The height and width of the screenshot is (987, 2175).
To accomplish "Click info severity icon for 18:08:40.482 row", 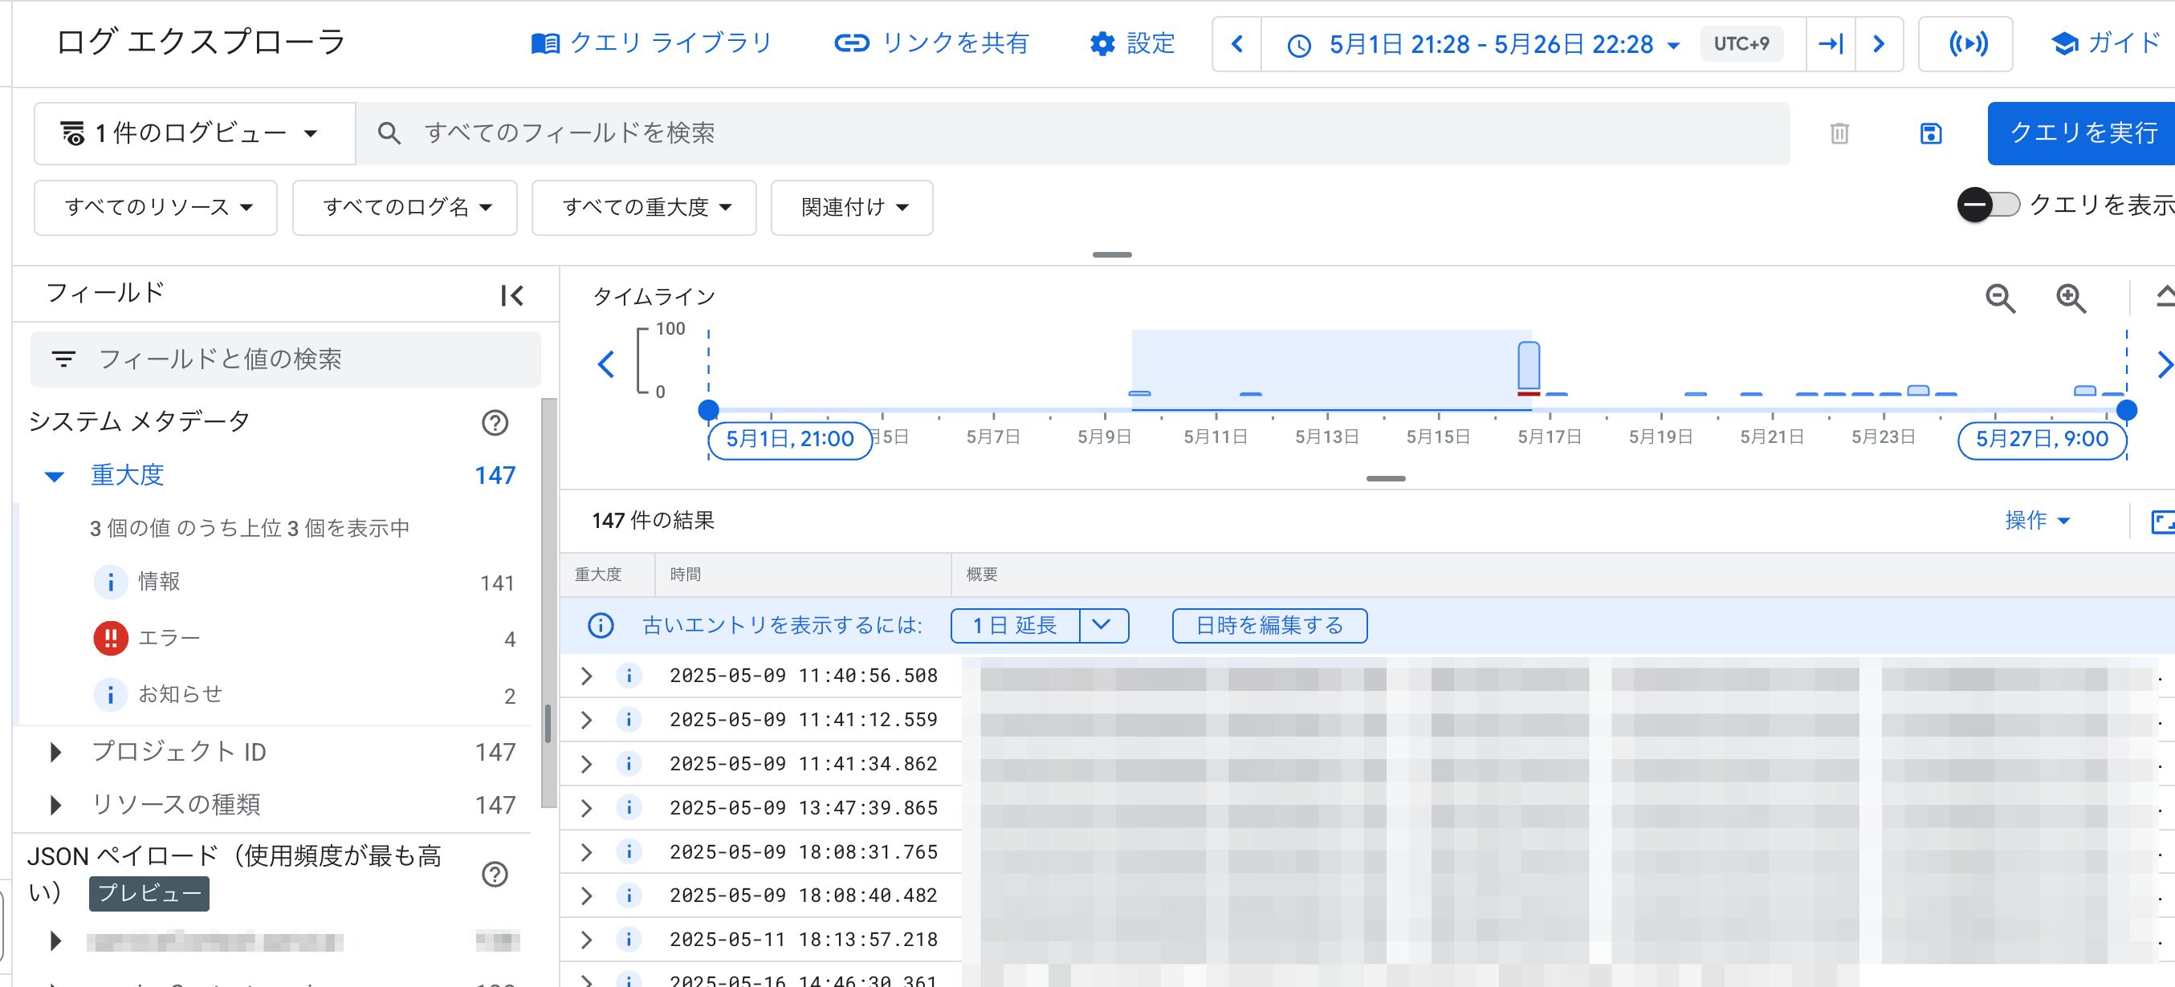I will 629,895.
